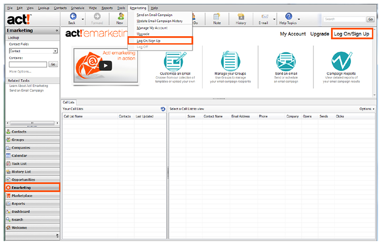Click the Search box in toolbar
The width and height of the screenshot is (381, 244).
344,19
